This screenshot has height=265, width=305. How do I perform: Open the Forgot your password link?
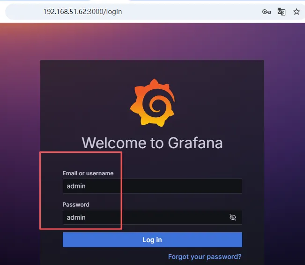205,257
